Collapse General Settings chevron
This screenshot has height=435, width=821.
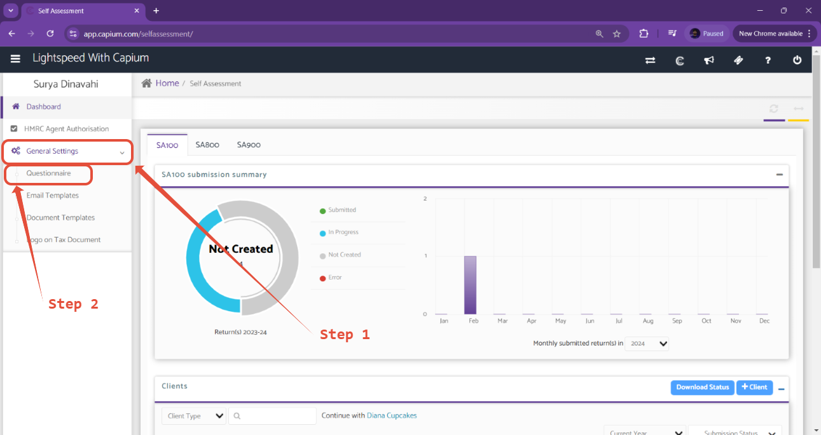(x=121, y=152)
